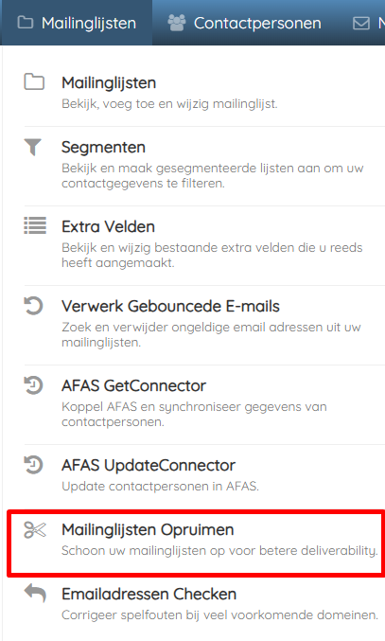Viewport: 385px width, 641px height.
Task: Click the reply arrow icon for Emailadressen Checken
Action: (x=35, y=593)
